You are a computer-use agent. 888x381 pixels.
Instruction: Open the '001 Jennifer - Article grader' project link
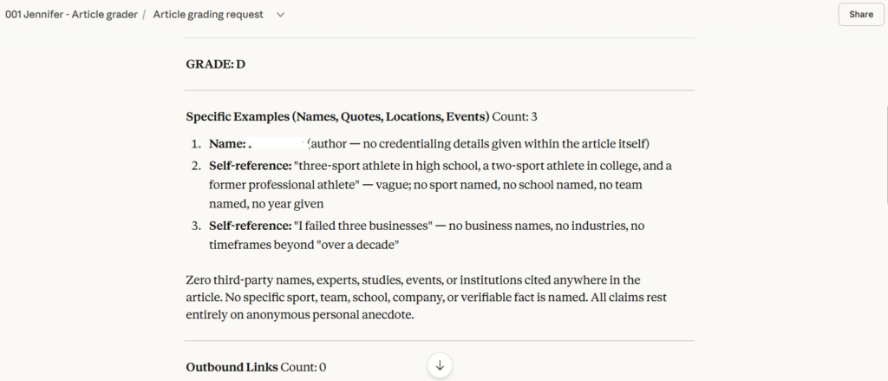click(71, 15)
